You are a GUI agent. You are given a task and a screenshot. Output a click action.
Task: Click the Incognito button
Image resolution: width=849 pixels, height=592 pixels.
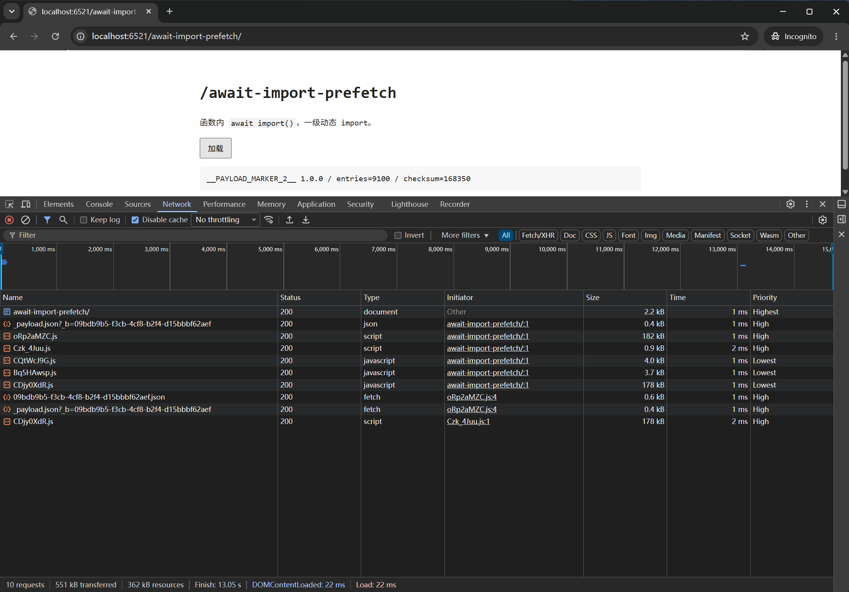point(793,36)
